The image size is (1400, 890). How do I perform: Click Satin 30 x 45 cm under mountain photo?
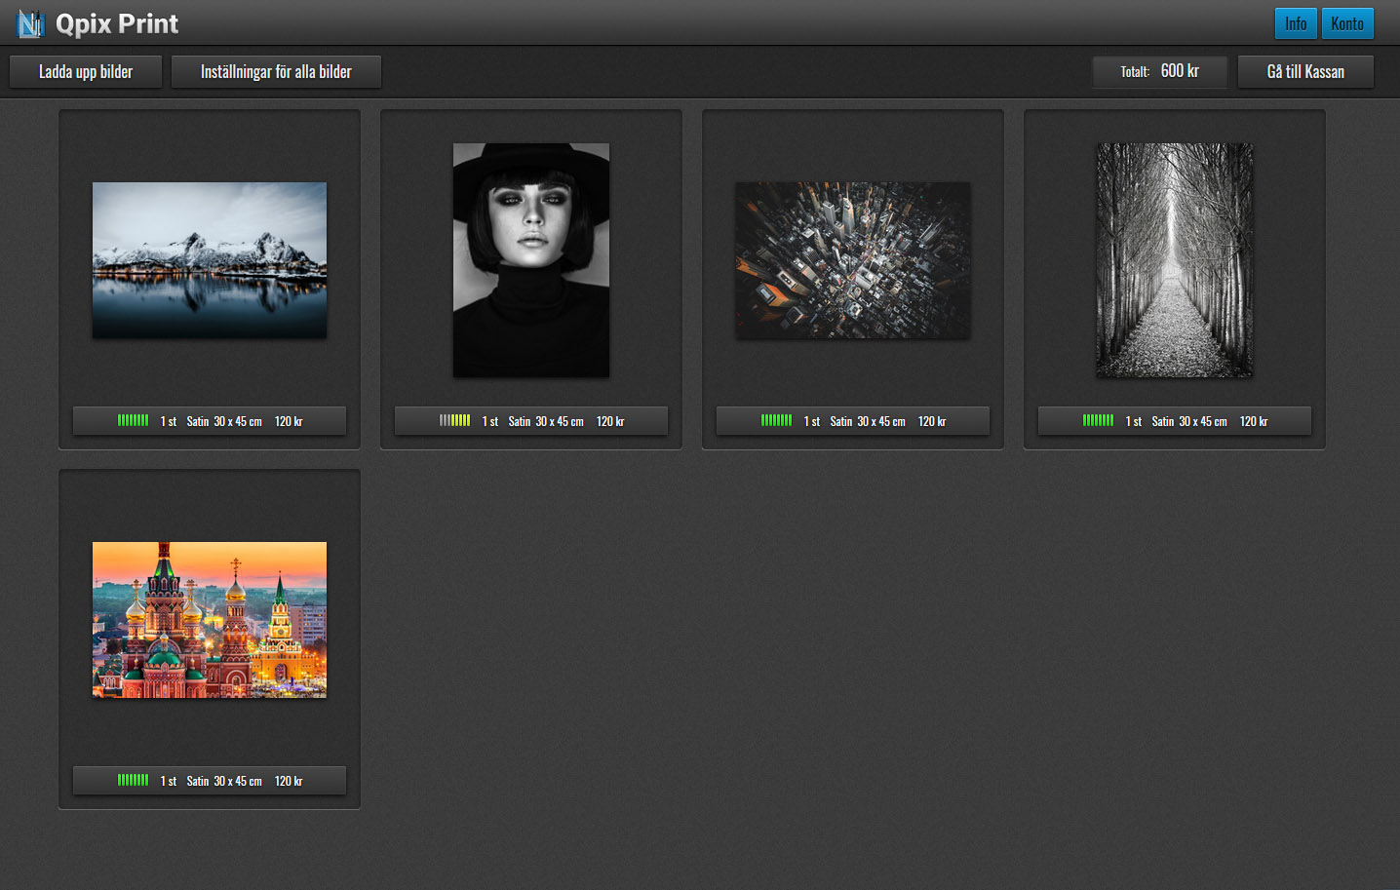click(x=224, y=421)
